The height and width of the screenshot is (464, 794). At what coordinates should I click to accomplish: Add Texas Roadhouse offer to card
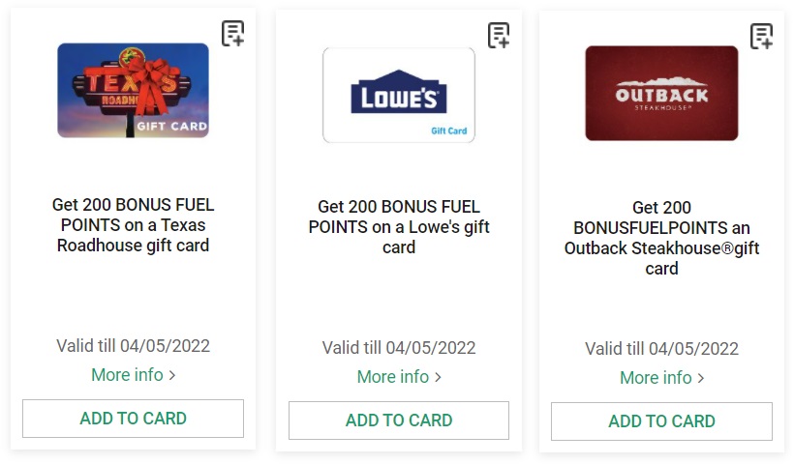tap(134, 419)
